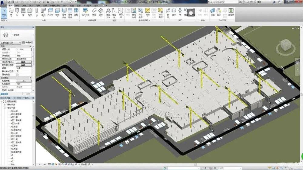The image size is (303, 170).
Task: Choose the Window (窗) tool icon
Action: (x=23, y=12)
